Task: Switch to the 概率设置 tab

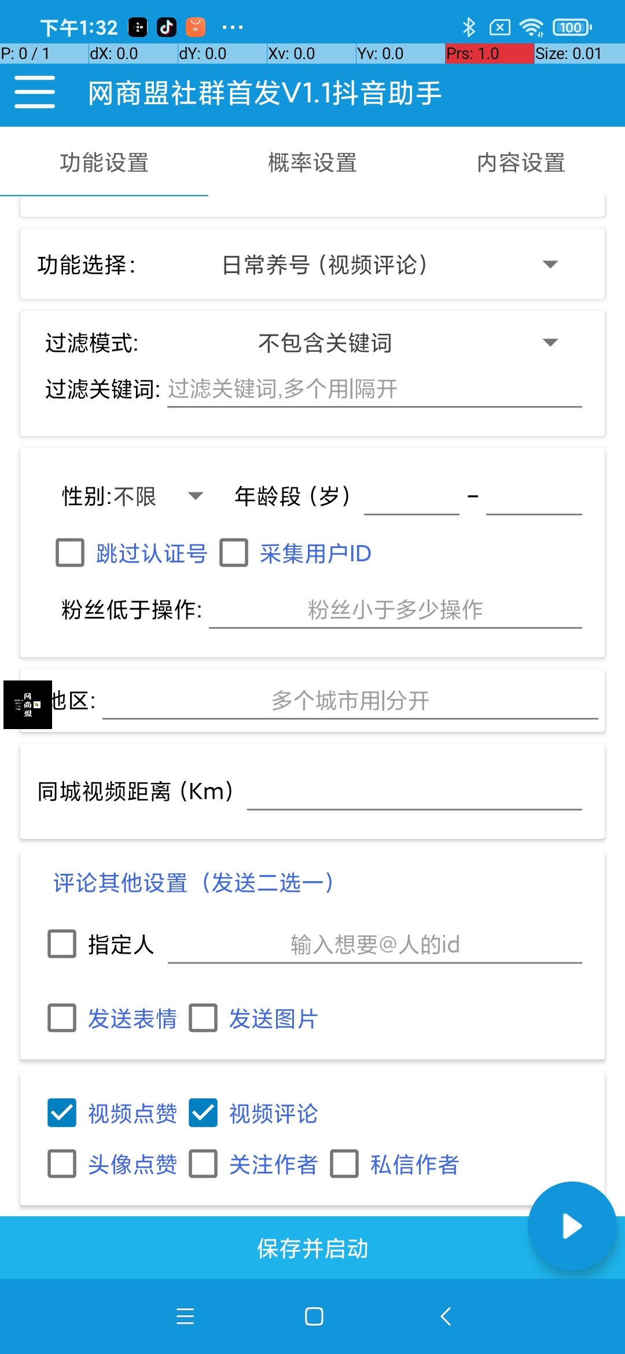Action: [312, 163]
